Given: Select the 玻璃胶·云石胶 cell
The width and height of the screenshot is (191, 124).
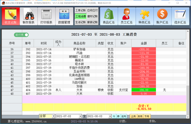Looking at the screenshot, I should 80,57.
